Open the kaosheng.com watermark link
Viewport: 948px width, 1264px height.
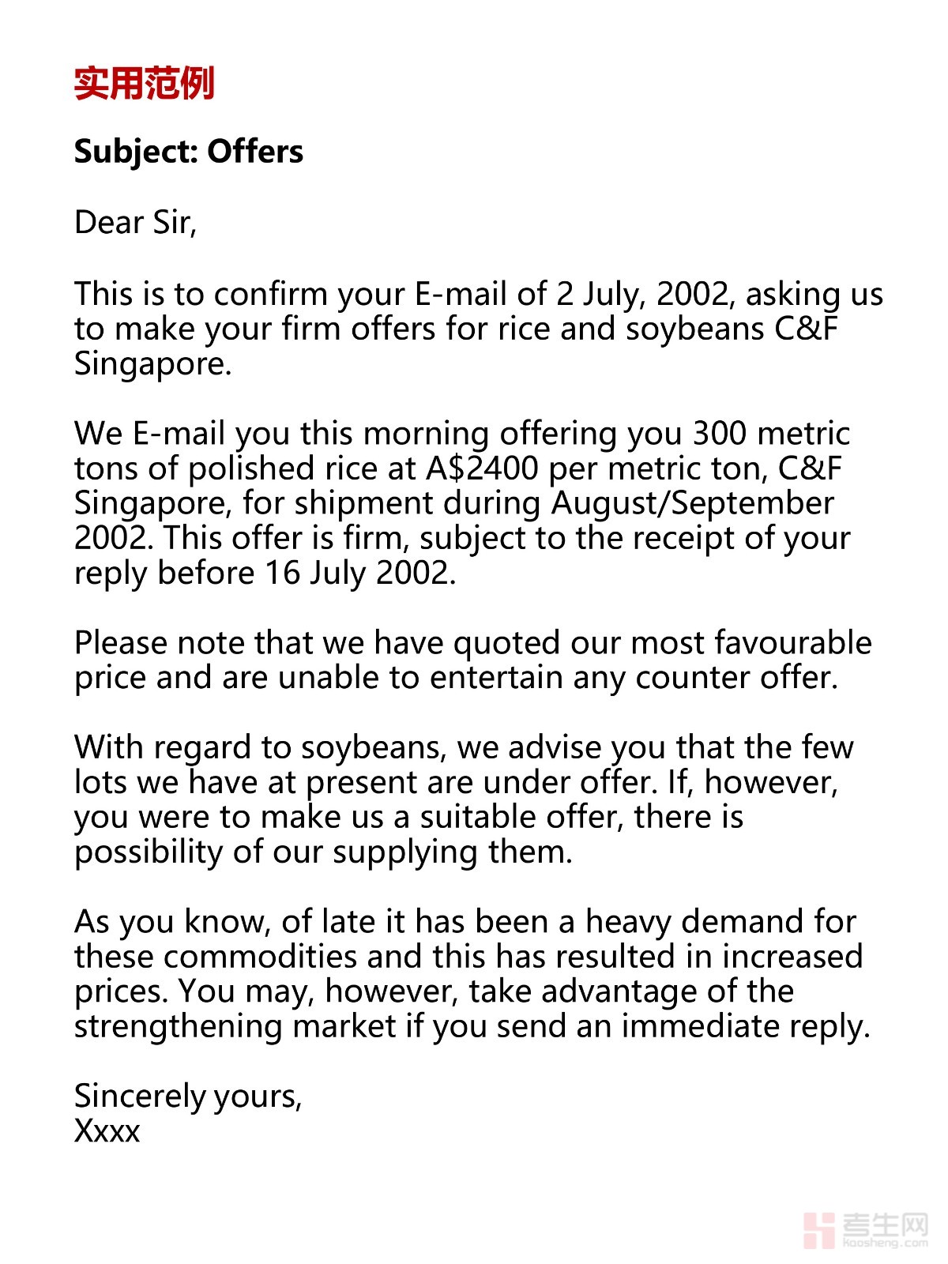(x=885, y=1243)
